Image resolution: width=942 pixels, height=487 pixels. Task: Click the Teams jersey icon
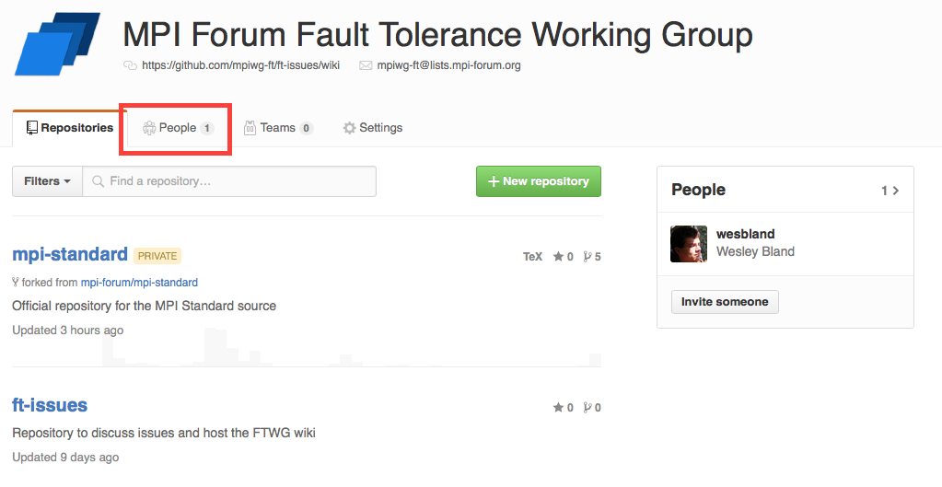[250, 128]
